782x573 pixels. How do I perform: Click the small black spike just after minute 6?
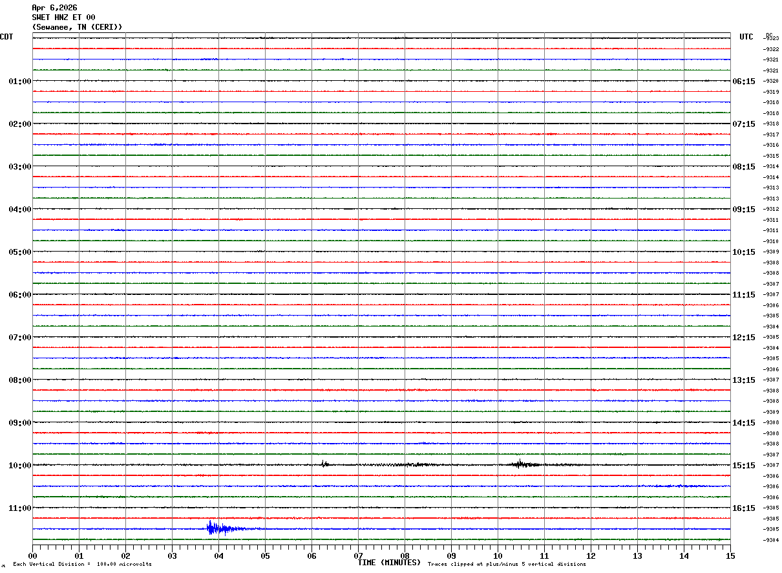(x=324, y=464)
